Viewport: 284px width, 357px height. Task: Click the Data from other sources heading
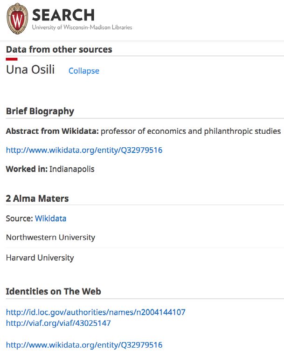point(59,49)
